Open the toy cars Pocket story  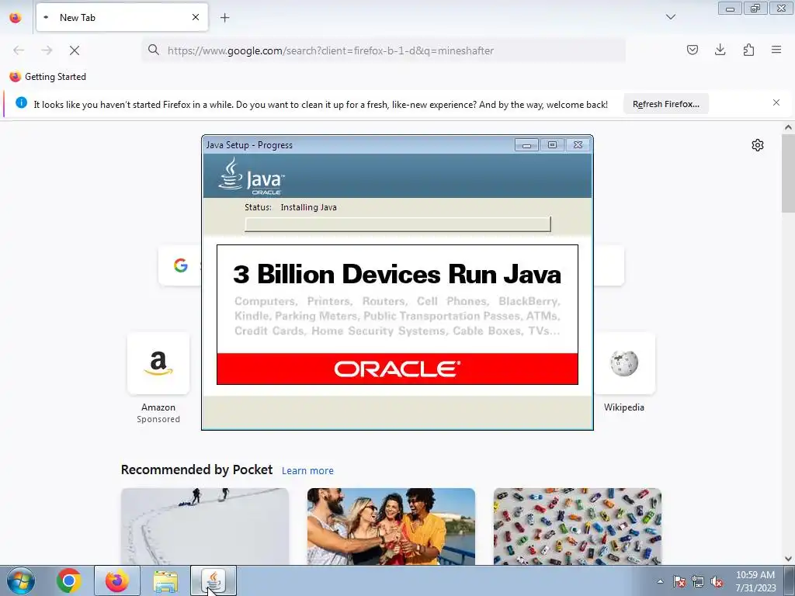(578, 526)
